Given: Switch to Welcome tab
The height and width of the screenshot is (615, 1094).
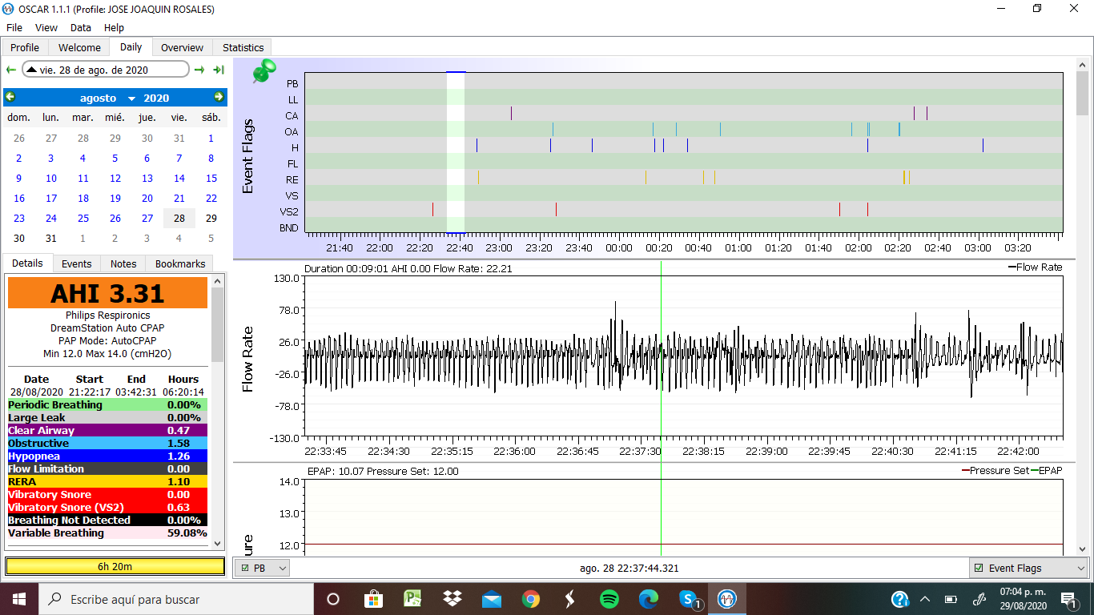Looking at the screenshot, I should [79, 47].
